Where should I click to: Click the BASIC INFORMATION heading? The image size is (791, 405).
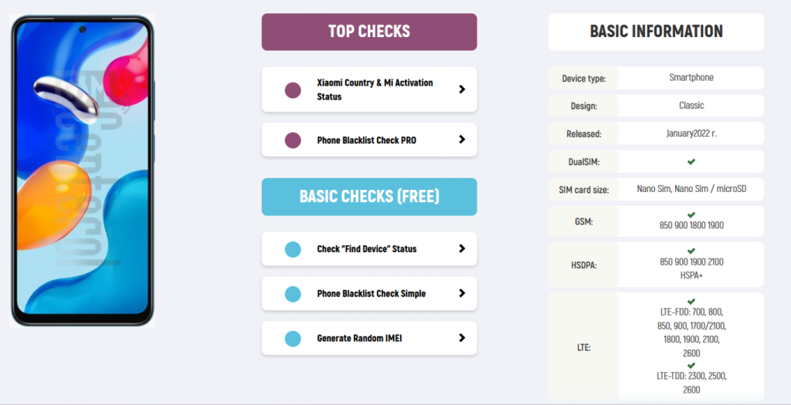(657, 31)
